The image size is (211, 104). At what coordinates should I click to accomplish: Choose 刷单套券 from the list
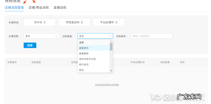(x=94, y=54)
